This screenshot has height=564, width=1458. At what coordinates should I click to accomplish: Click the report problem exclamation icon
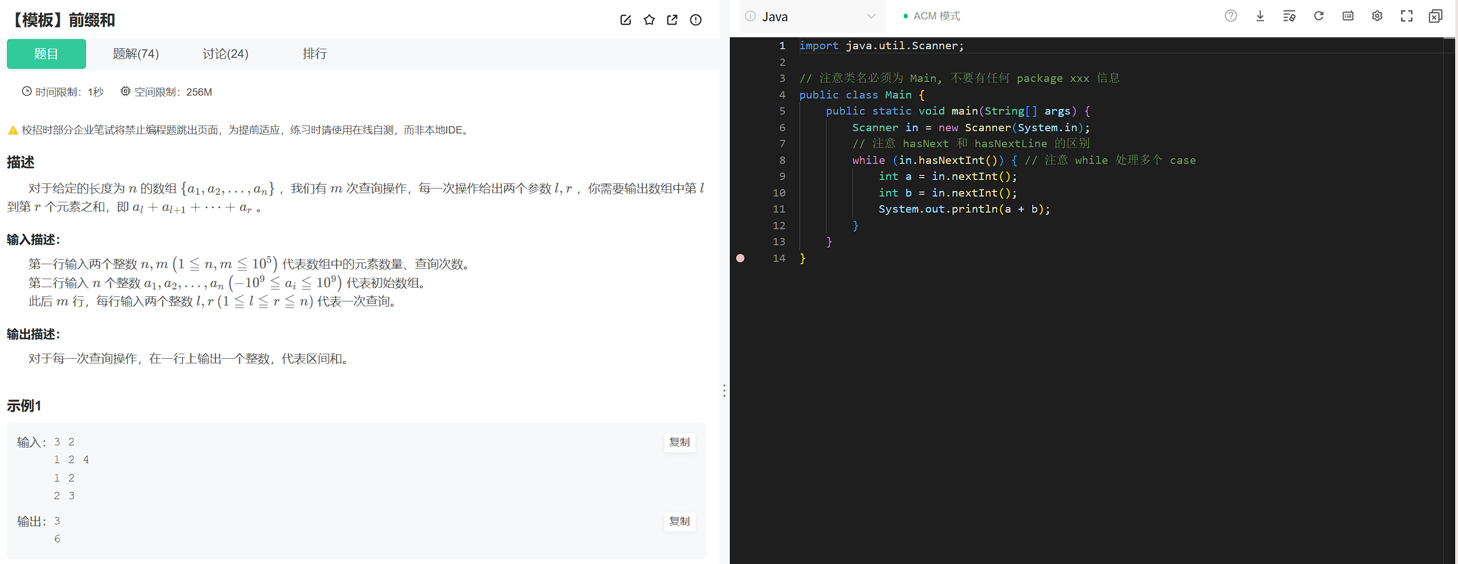[695, 20]
